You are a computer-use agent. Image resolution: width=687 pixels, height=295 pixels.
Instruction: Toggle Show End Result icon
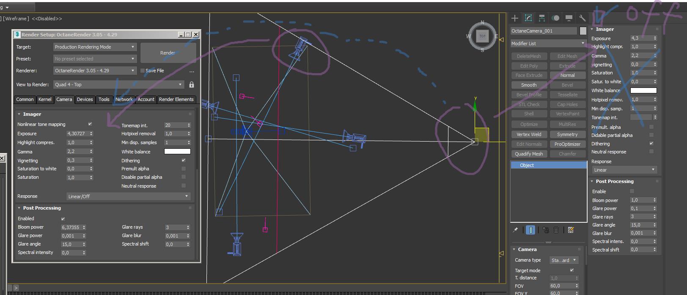tap(530, 230)
